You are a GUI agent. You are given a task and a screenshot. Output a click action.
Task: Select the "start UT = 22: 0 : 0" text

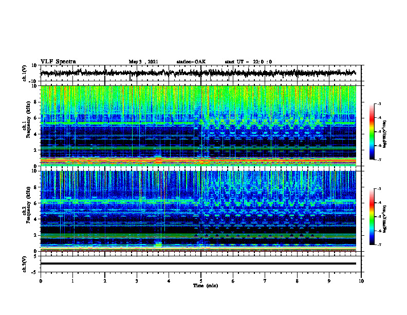[248, 62]
